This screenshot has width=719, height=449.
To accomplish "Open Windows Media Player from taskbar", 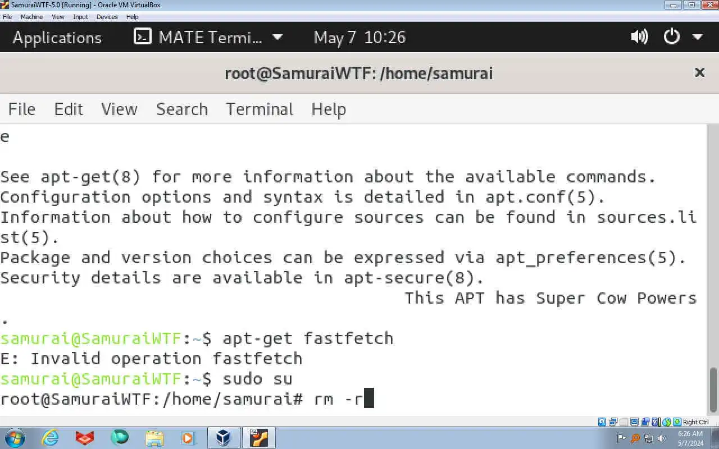I will (188, 438).
